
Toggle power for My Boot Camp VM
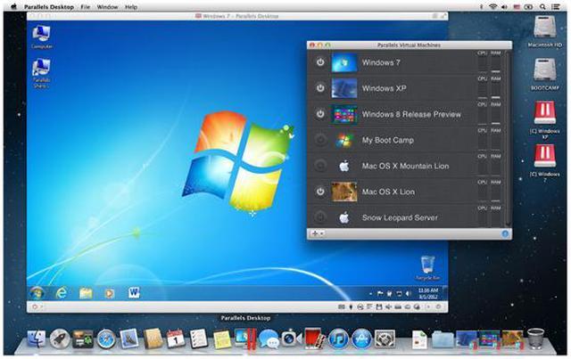[x=320, y=140]
